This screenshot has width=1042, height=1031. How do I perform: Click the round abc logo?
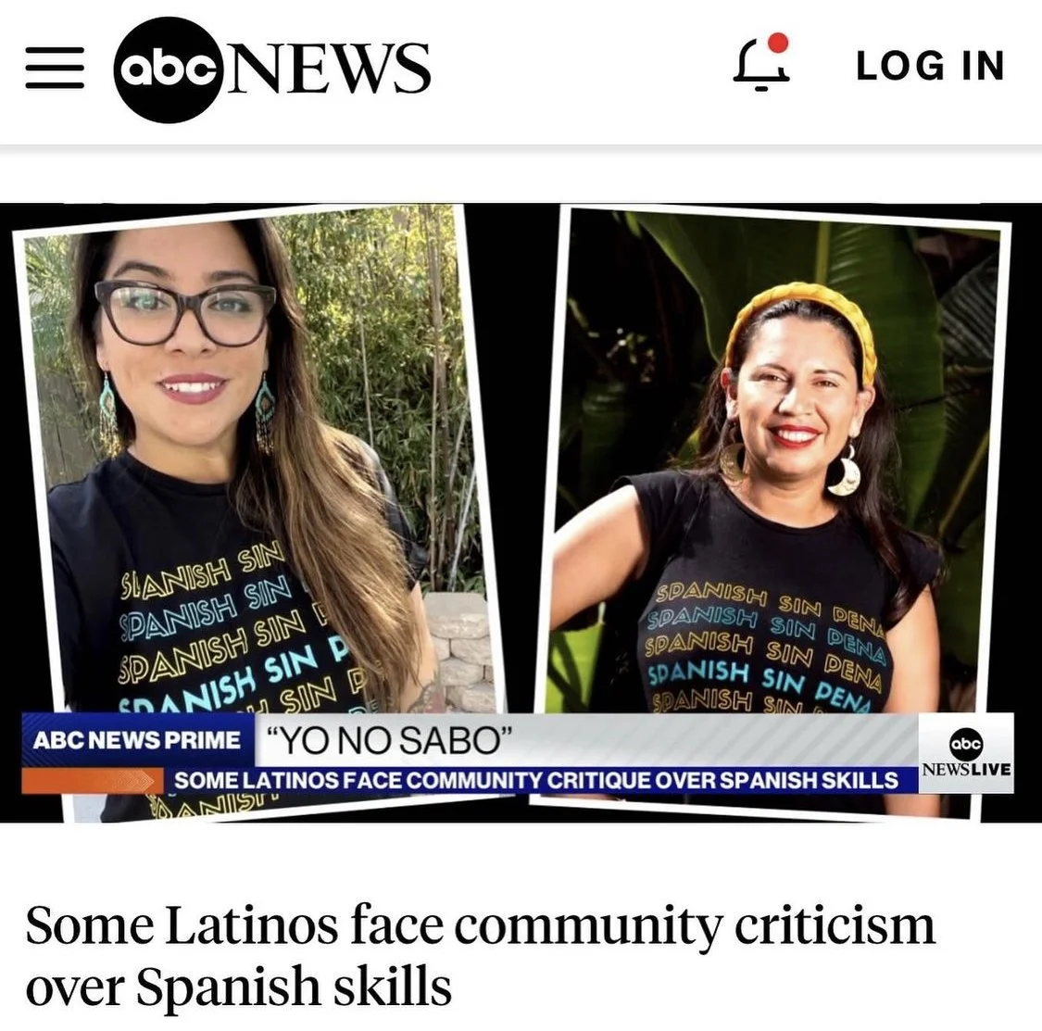tap(167, 69)
